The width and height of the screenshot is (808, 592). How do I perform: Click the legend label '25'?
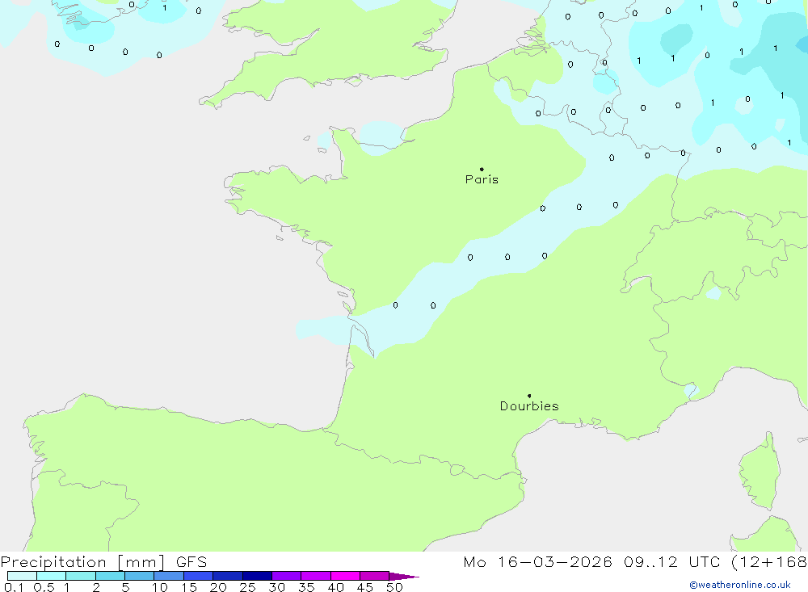(247, 587)
